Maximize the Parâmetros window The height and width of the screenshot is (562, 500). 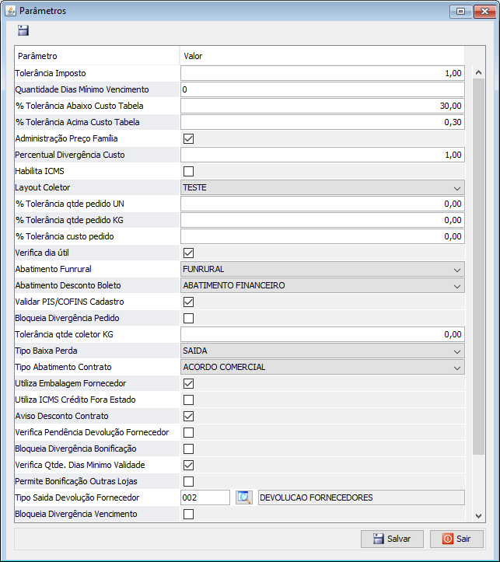(461, 12)
